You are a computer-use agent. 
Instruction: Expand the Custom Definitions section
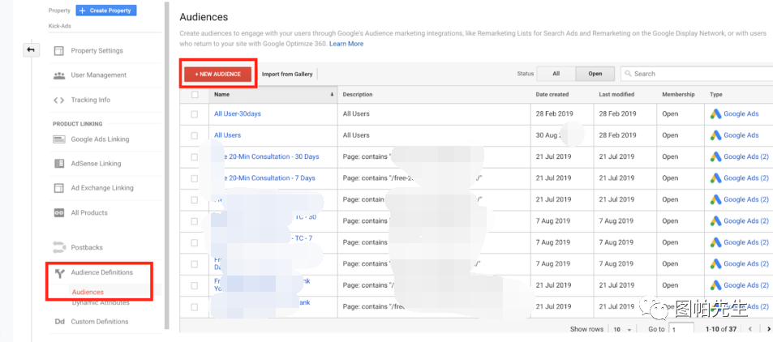tap(99, 322)
